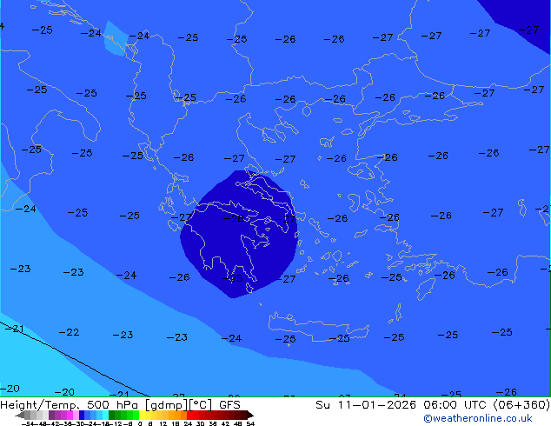
Task: Click the '-22' temperature value on the map
Action: click(x=69, y=332)
